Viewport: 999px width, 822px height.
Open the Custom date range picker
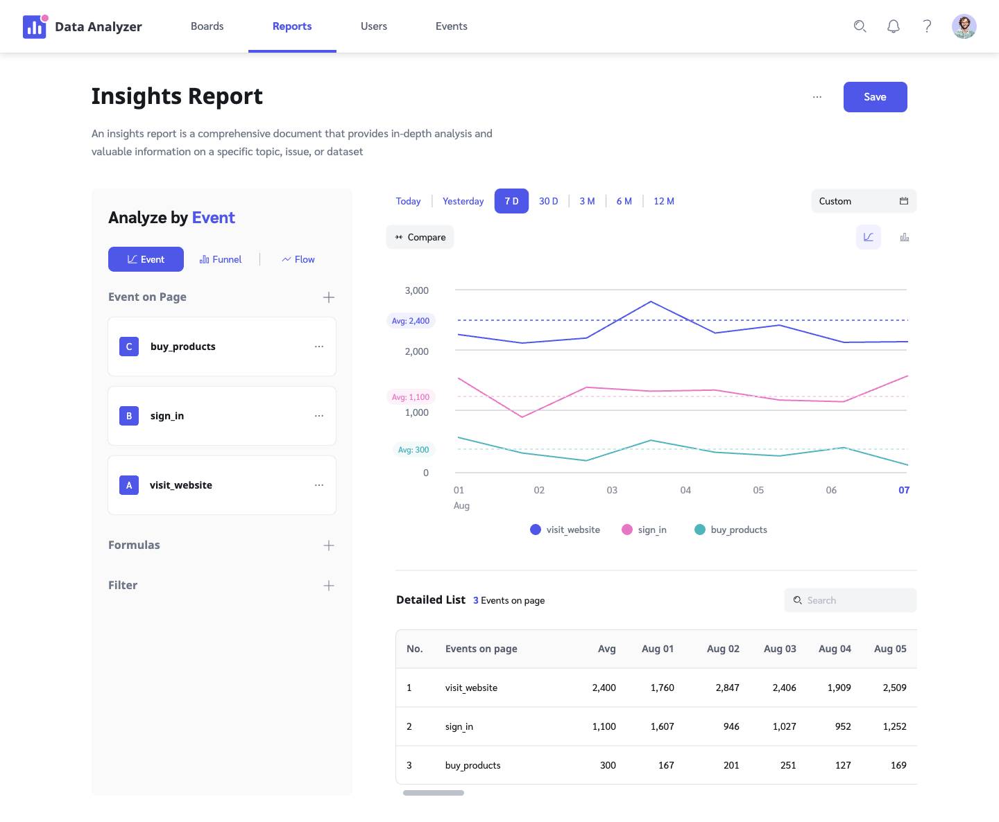[863, 201]
